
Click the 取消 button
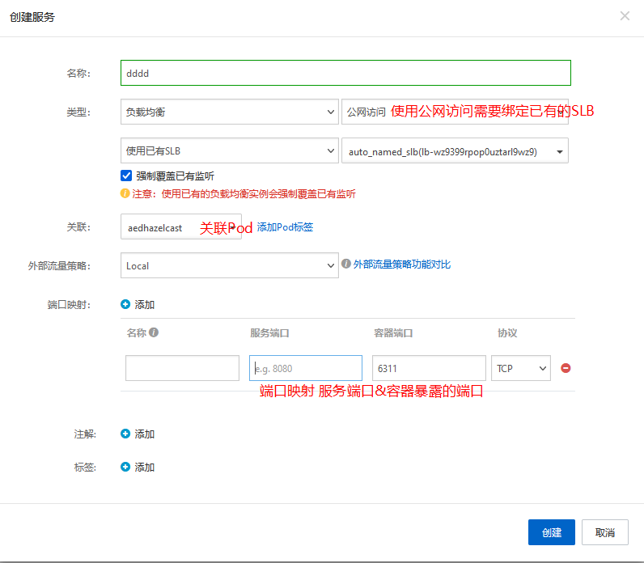604,532
